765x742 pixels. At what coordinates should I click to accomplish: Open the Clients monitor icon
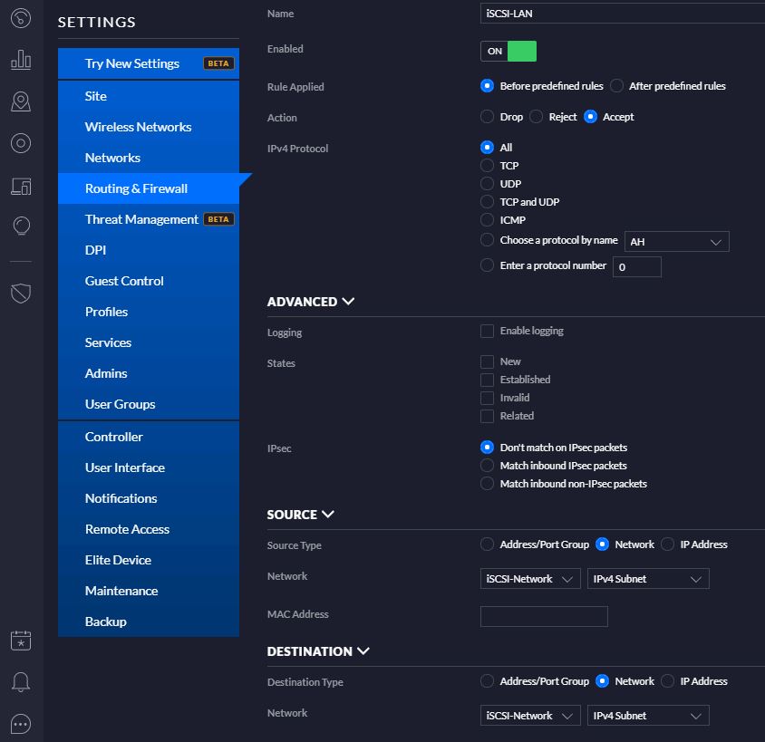(x=21, y=186)
